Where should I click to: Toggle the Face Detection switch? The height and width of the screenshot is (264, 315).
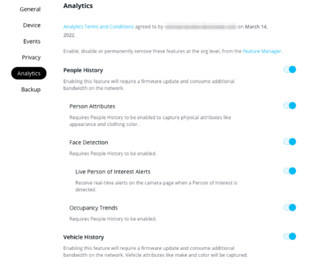pyautogui.click(x=289, y=142)
